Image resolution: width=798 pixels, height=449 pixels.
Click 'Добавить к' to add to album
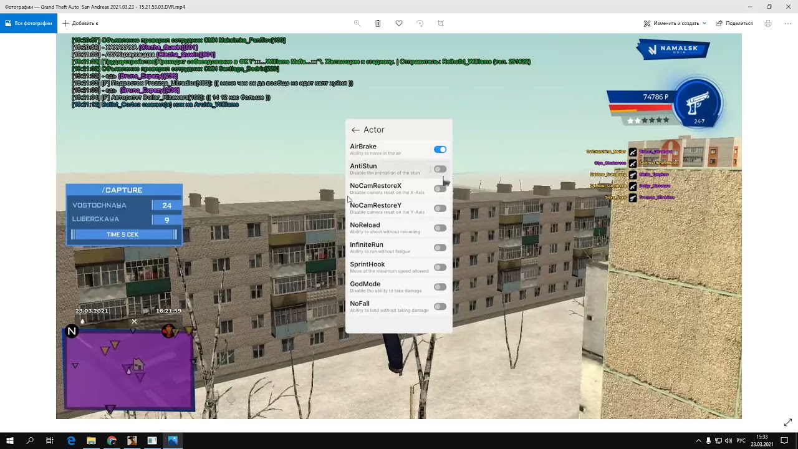[x=80, y=23]
